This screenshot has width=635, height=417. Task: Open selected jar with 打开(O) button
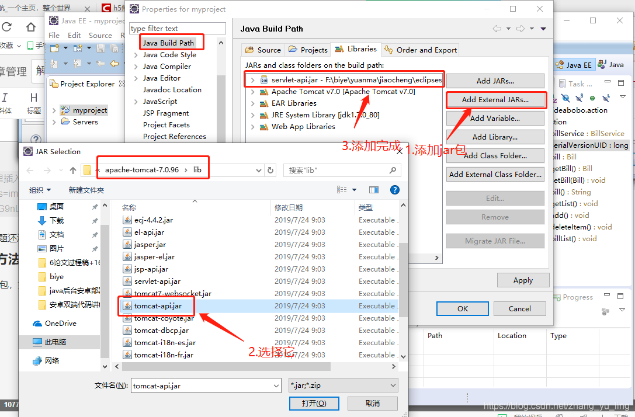coord(314,403)
